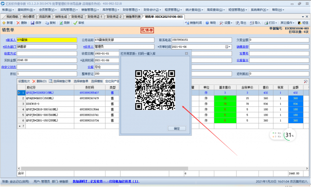Switch to the 货品列表 tab

tap(45, 17)
